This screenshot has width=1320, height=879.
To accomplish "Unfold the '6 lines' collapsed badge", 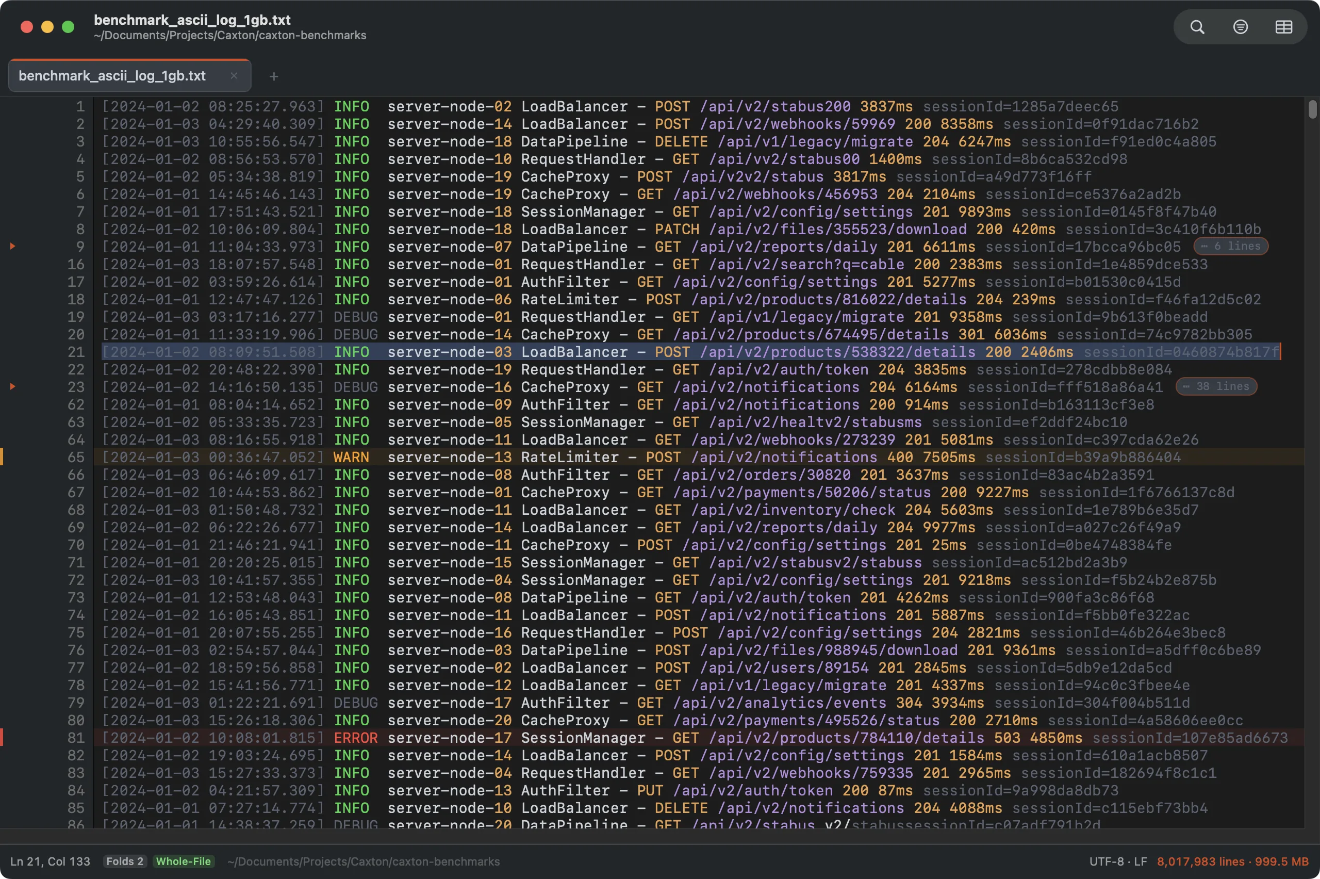I will click(x=1230, y=246).
